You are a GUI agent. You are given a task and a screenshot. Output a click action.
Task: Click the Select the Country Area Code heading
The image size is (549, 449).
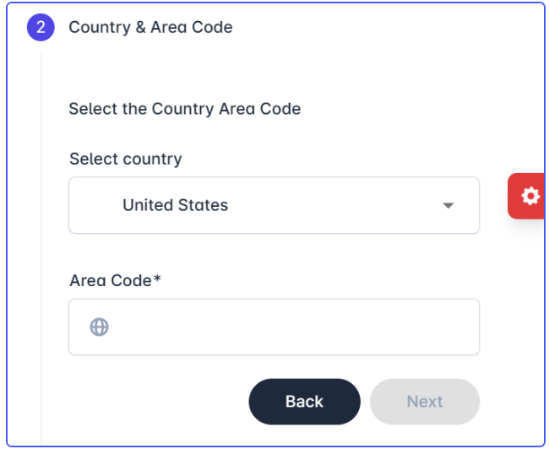pos(185,109)
